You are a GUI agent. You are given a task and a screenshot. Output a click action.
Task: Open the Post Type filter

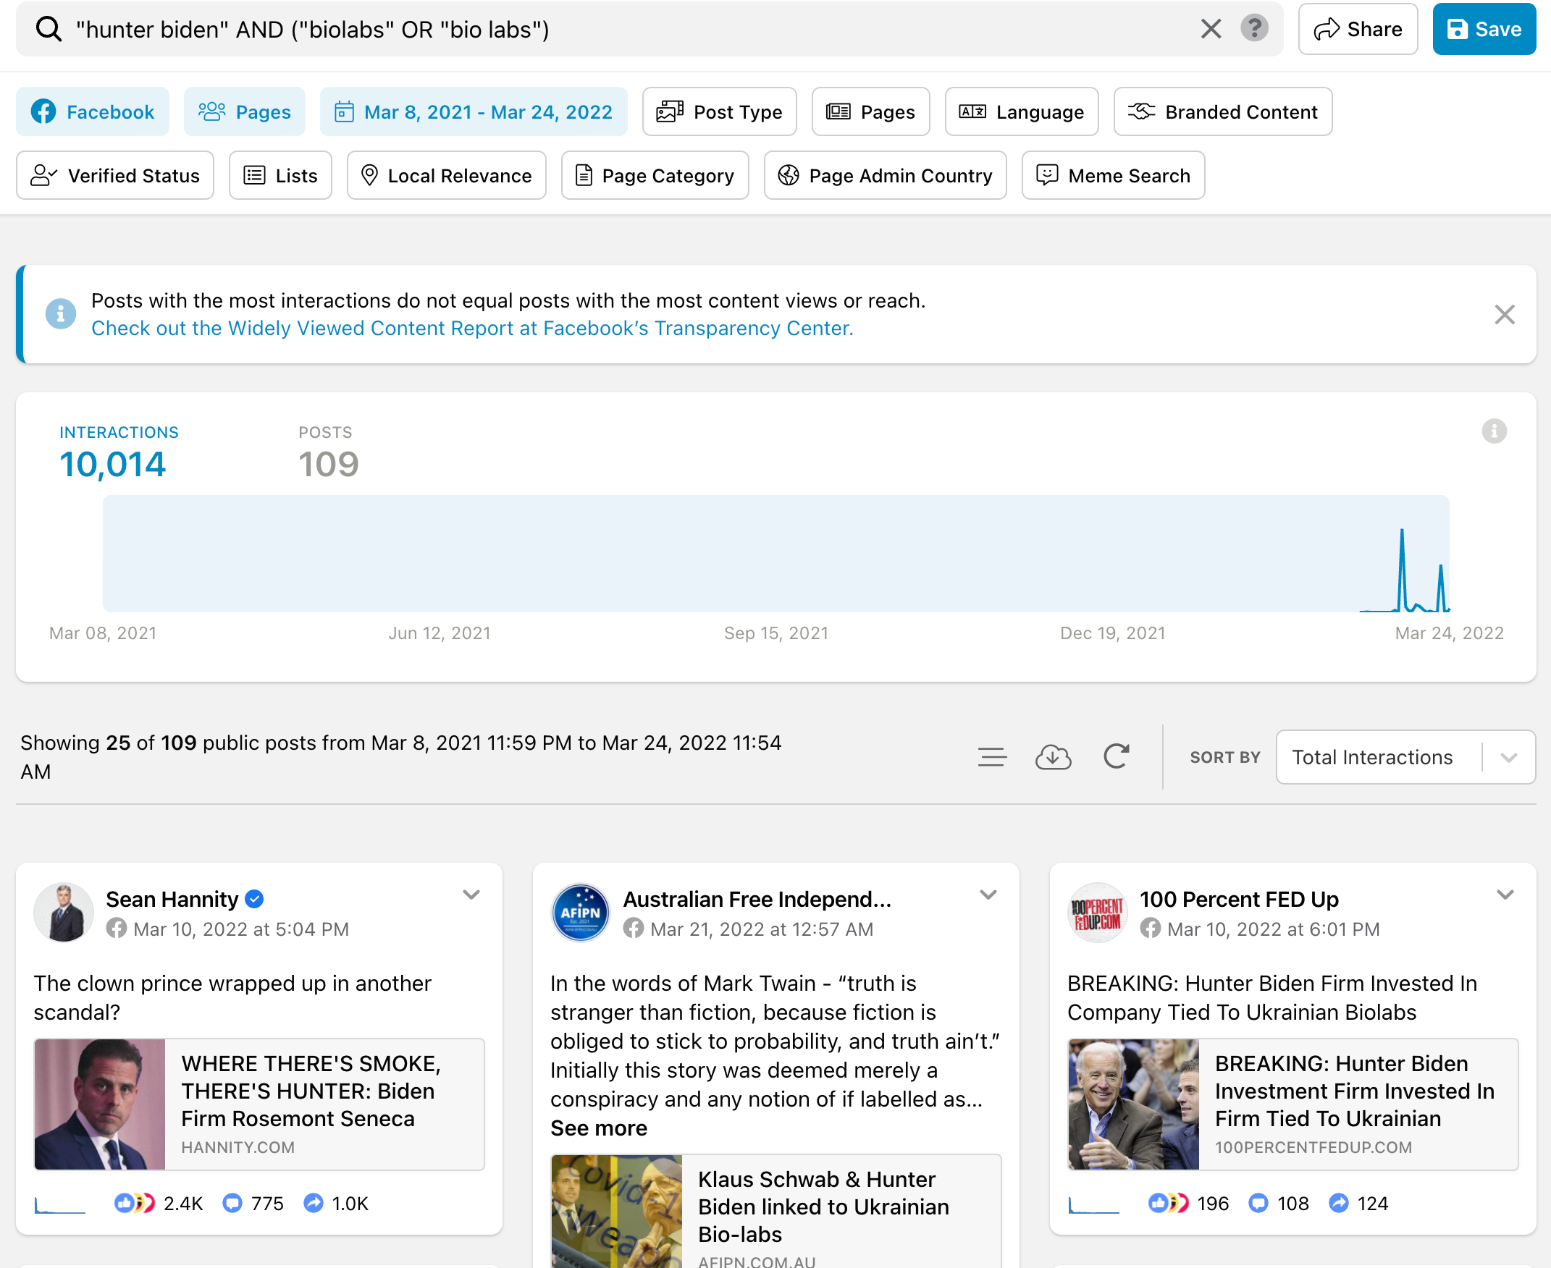coord(720,111)
